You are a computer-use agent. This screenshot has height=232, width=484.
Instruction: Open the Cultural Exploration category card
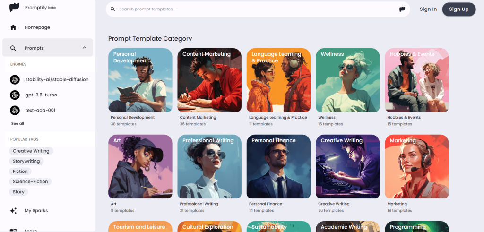tap(209, 226)
